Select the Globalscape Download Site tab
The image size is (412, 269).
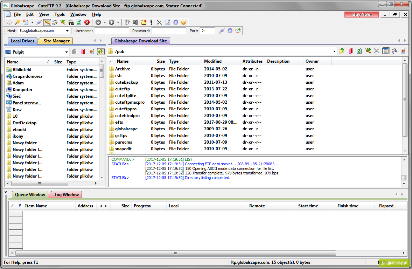coord(141,41)
